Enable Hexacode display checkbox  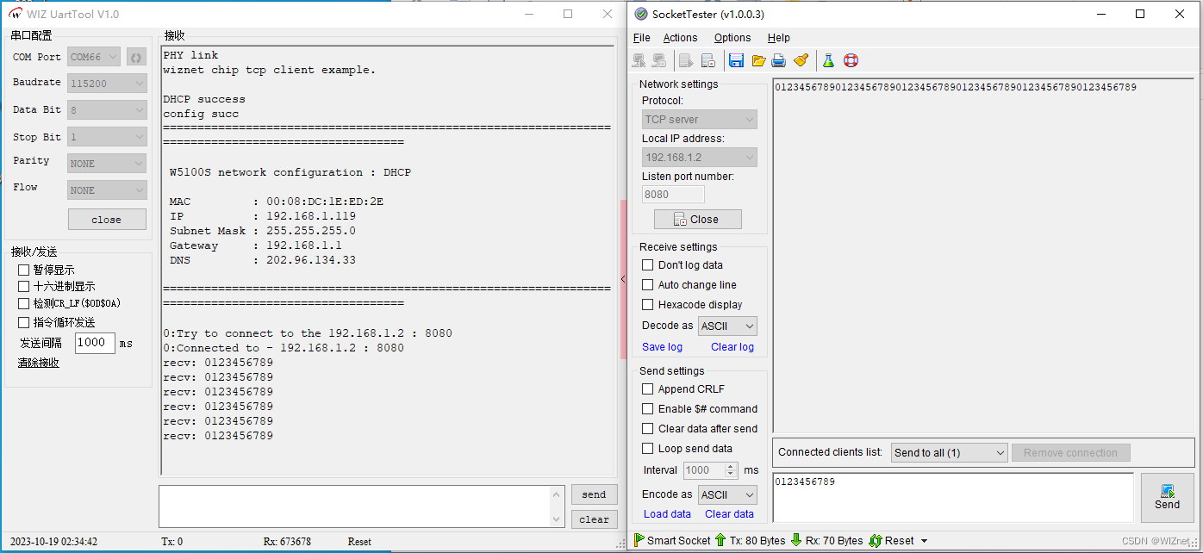(x=647, y=305)
